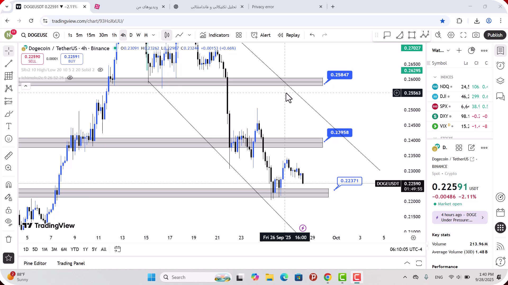This screenshot has width=508, height=285.
Task: Expand the line chart type dropdown
Action: [x=189, y=35]
